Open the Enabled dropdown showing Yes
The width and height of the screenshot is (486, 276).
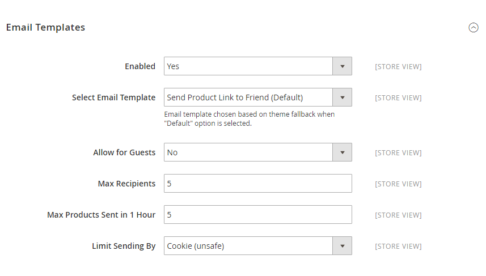(x=248, y=66)
